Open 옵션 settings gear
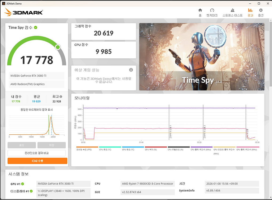 261,13
